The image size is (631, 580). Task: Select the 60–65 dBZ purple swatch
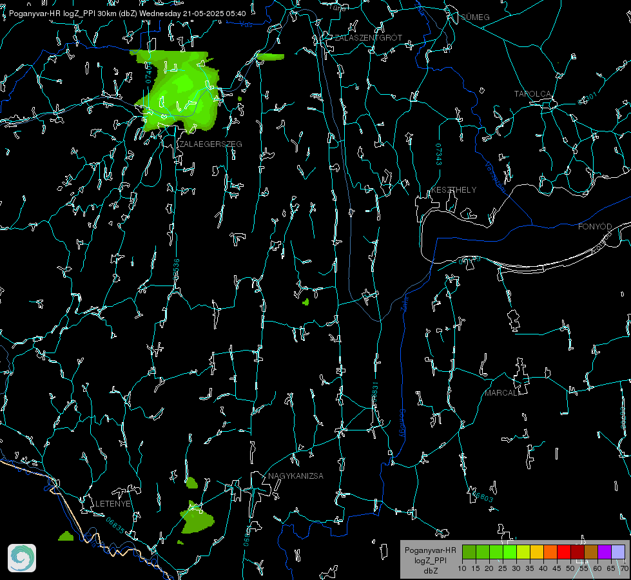click(x=605, y=552)
